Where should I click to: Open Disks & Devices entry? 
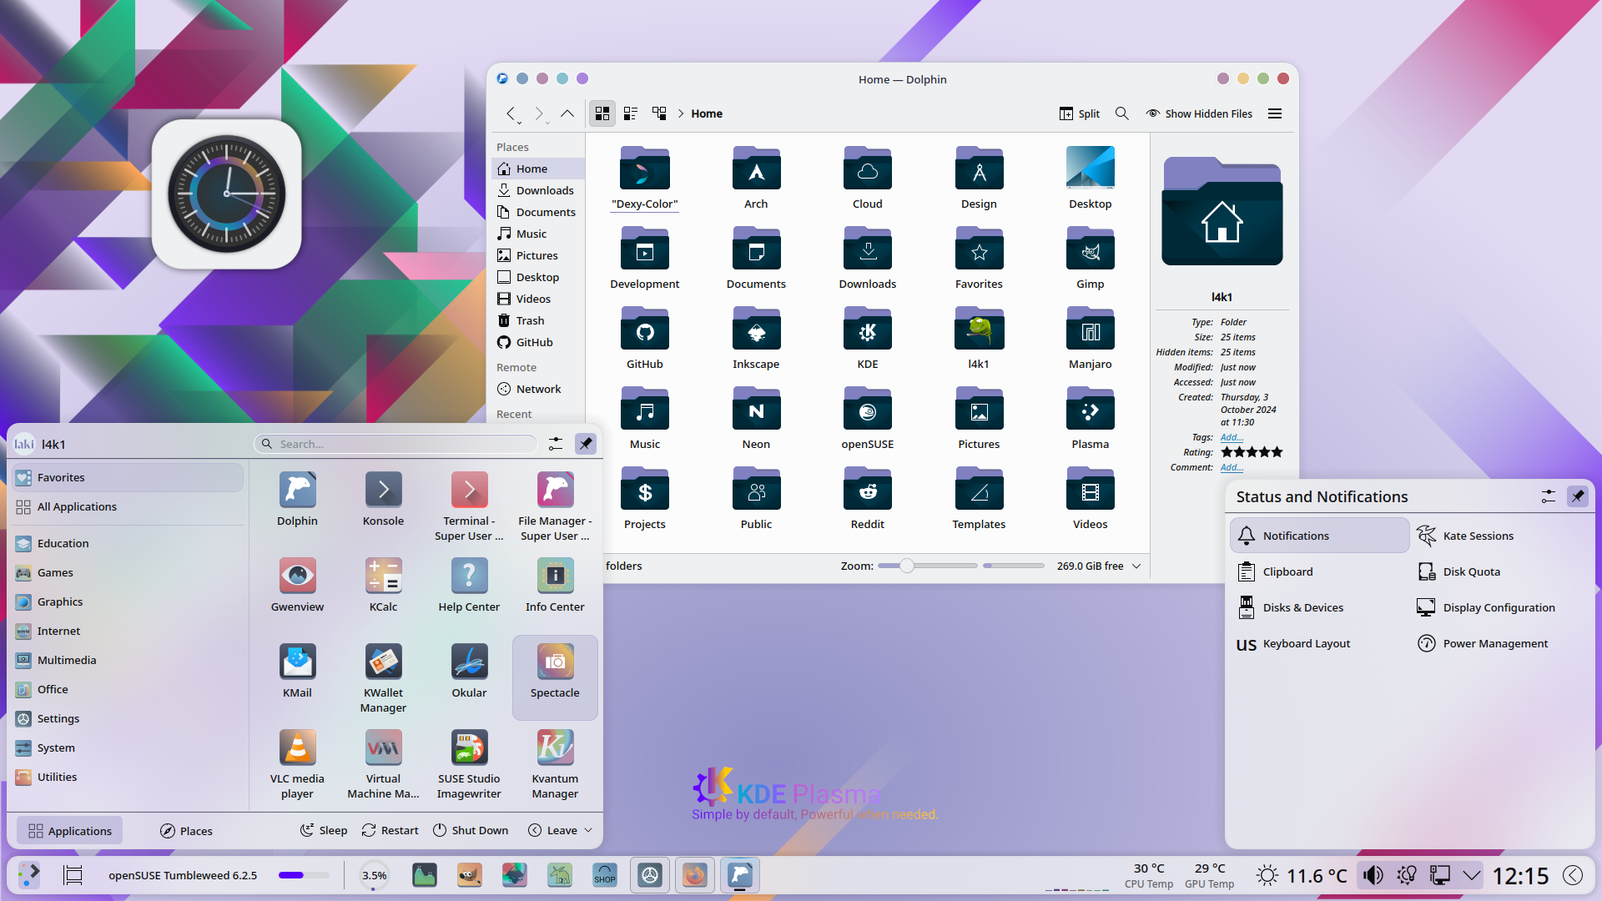pyautogui.click(x=1320, y=607)
